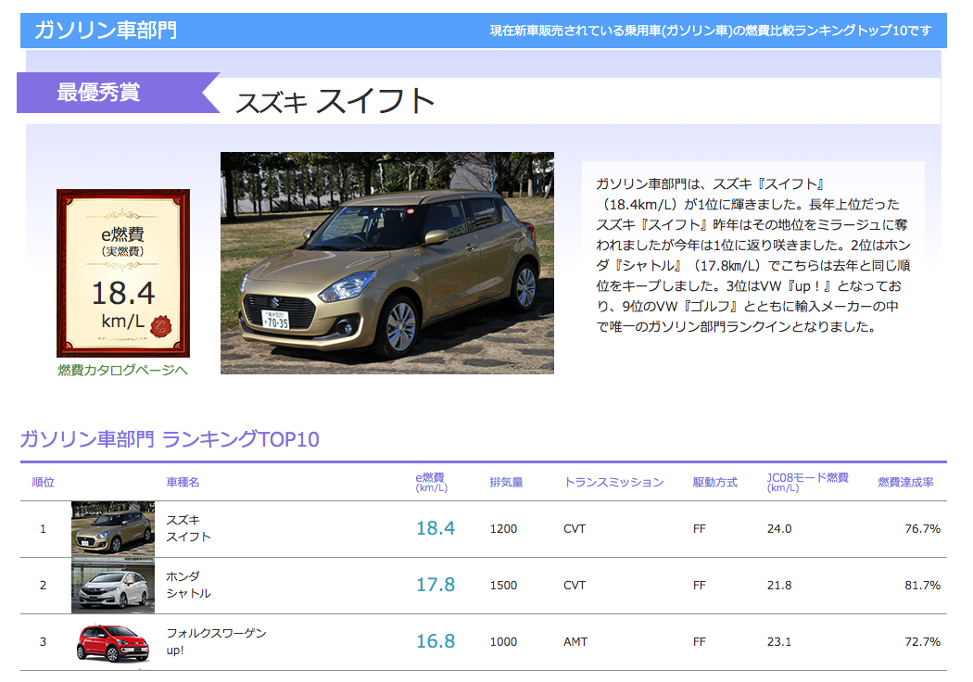Click the 17.8 e燃費 value in table
Screen dimensions: 973x682
point(436,586)
